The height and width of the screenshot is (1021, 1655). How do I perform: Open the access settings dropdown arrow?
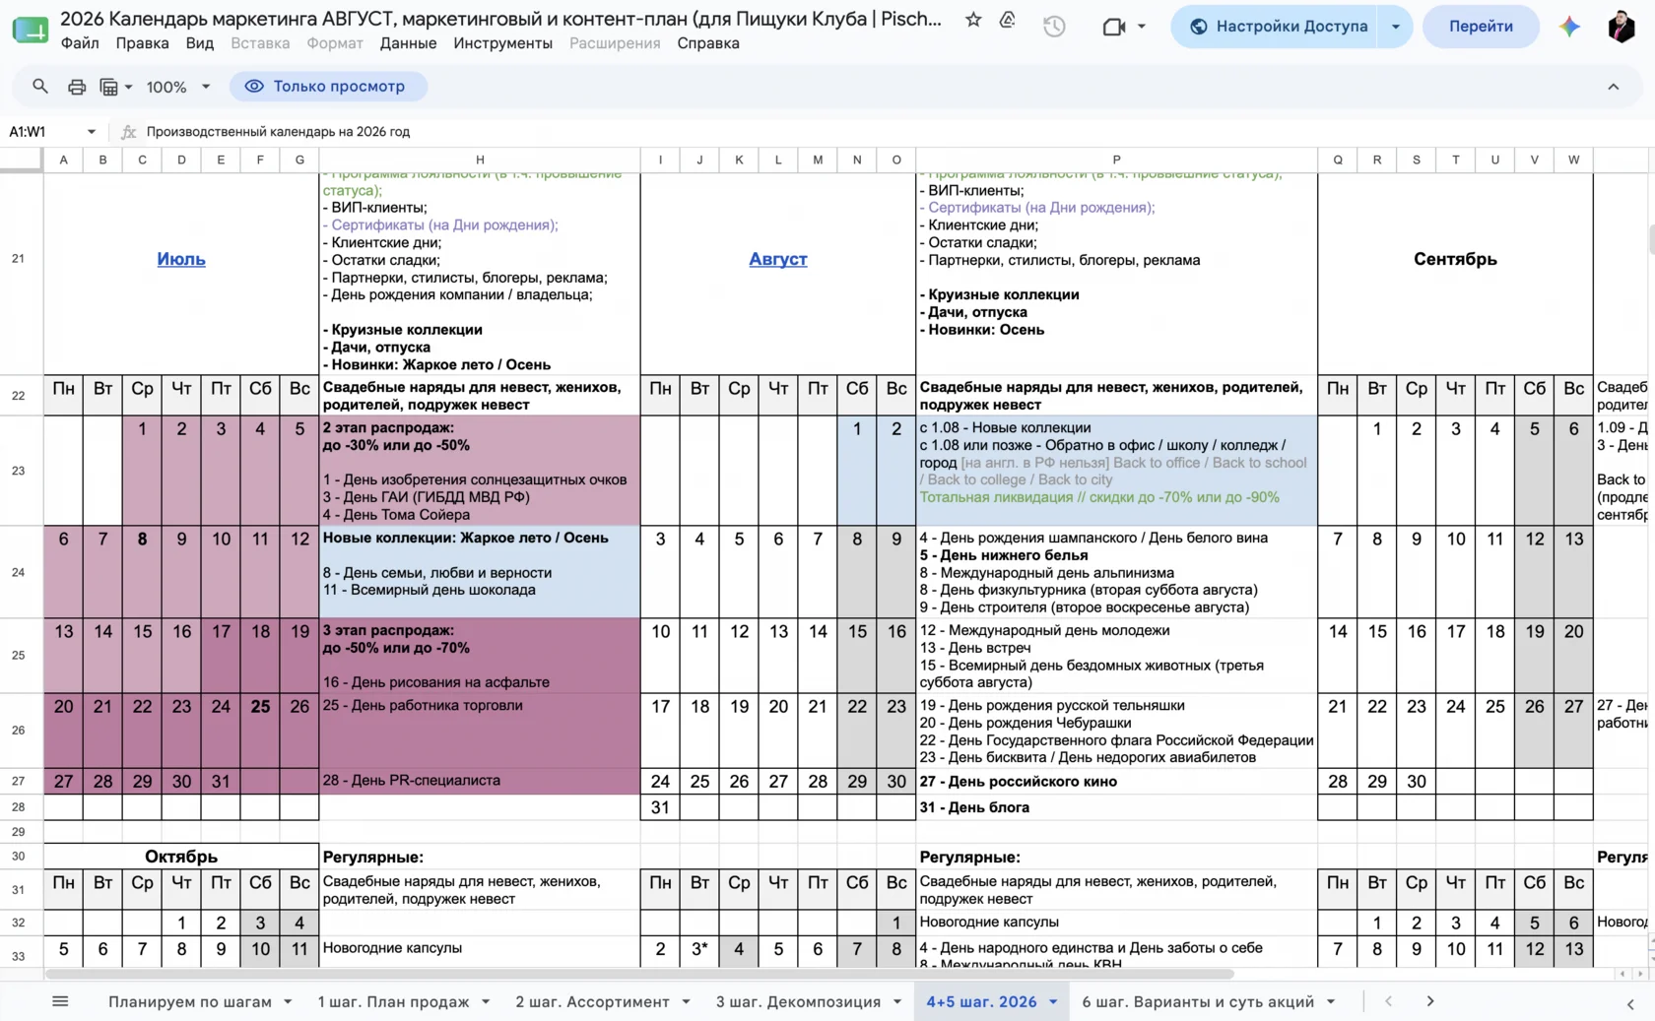(x=1396, y=27)
